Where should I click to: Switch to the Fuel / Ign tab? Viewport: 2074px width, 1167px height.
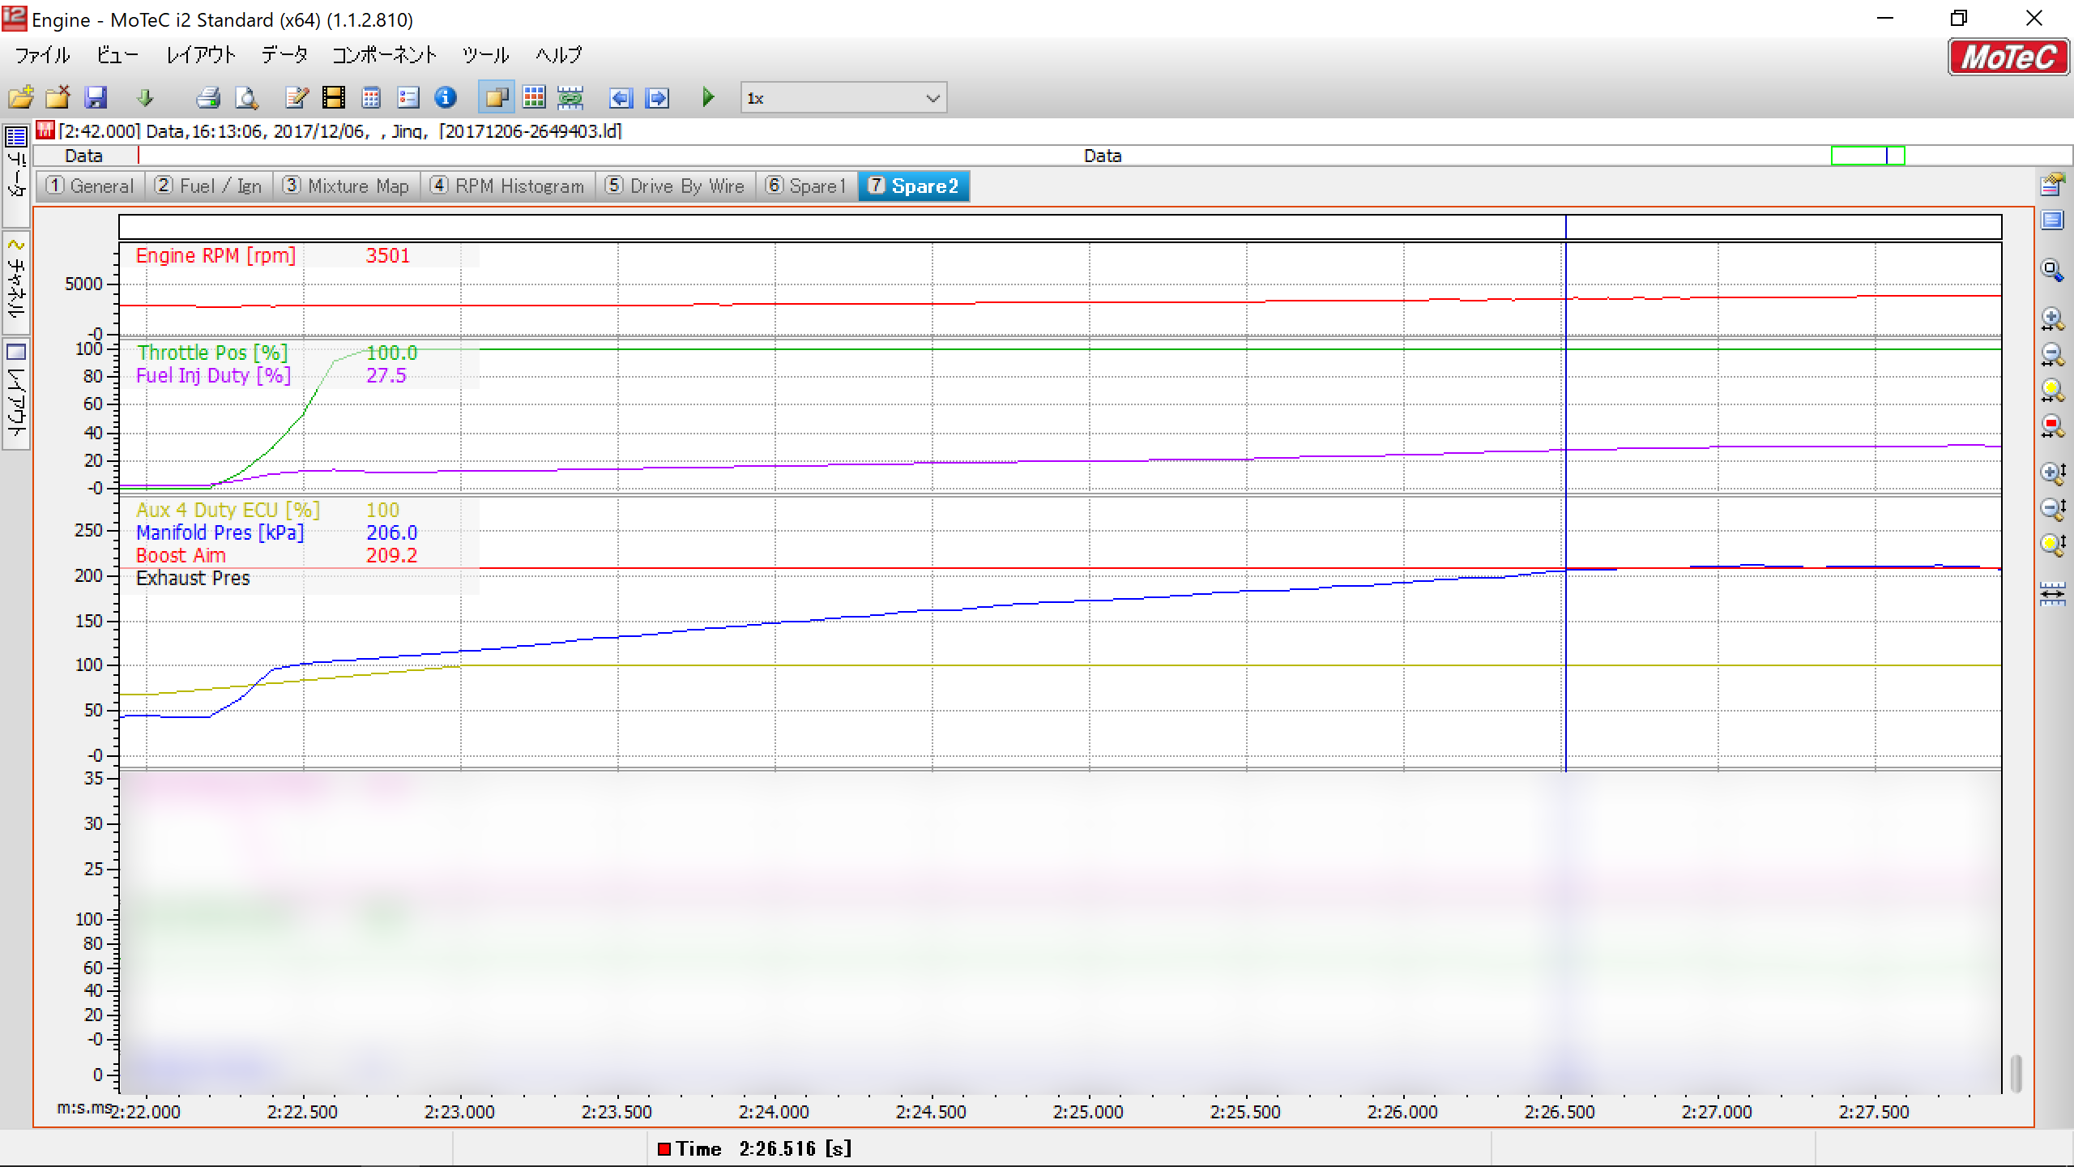(x=210, y=186)
